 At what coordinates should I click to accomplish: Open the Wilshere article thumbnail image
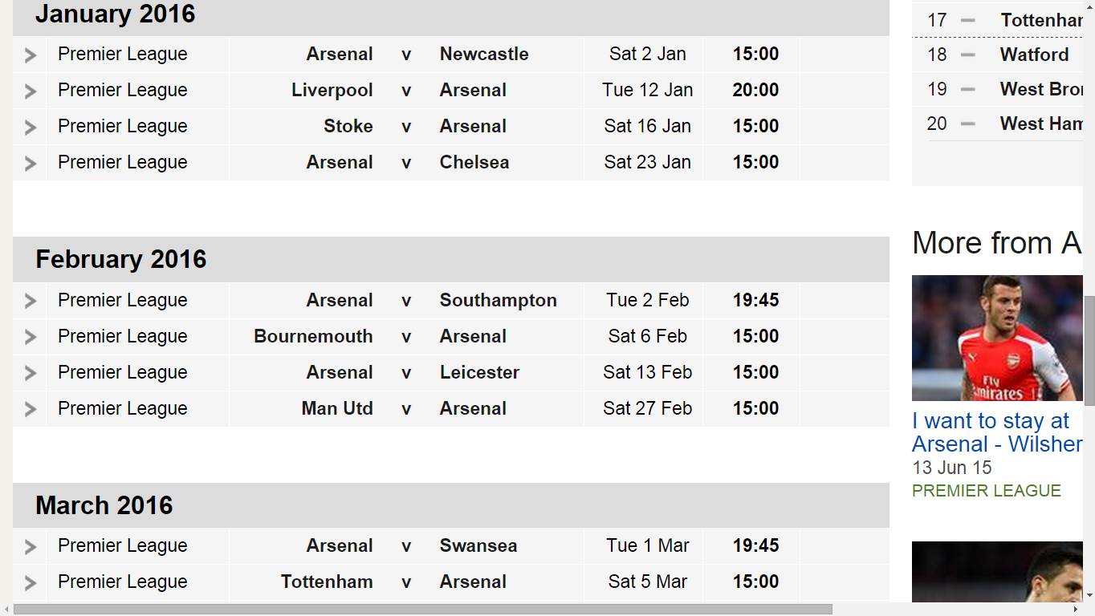click(997, 338)
